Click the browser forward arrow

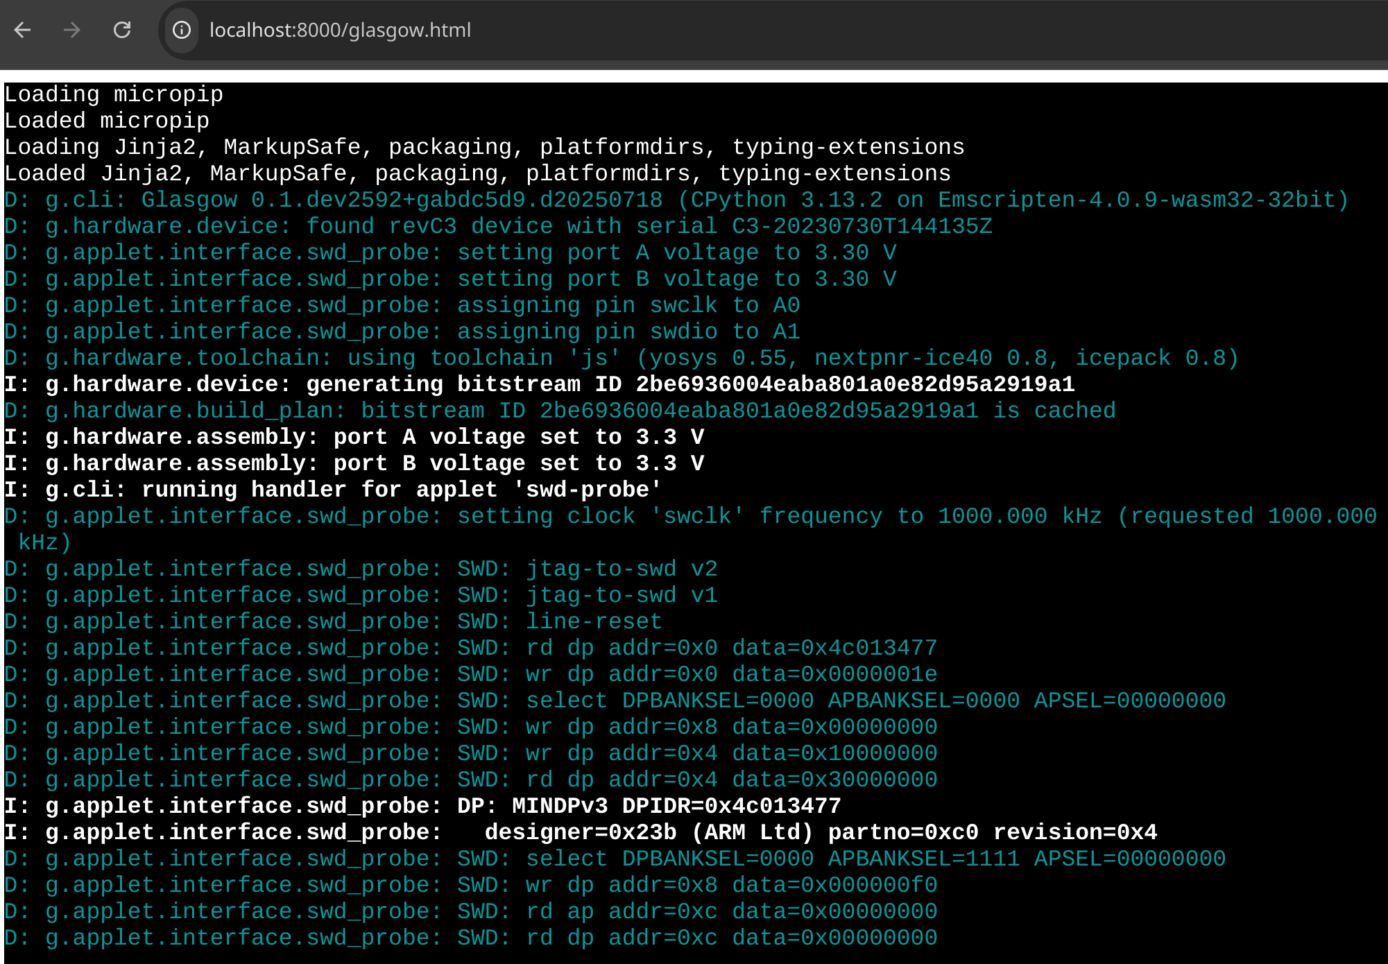(71, 30)
